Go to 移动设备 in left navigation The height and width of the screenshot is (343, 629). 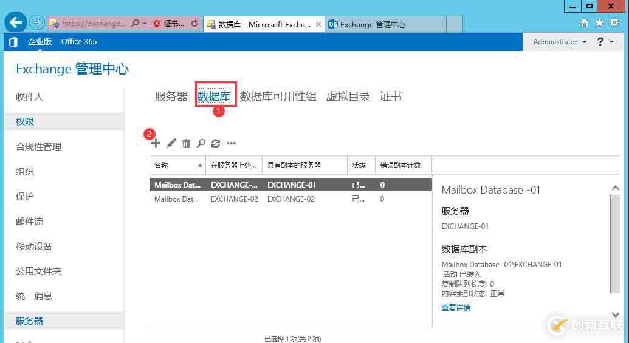click(x=33, y=246)
